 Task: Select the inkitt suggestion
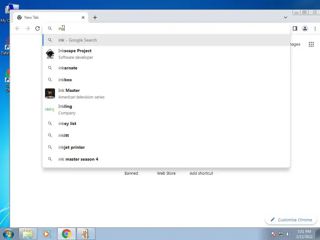click(x=166, y=135)
